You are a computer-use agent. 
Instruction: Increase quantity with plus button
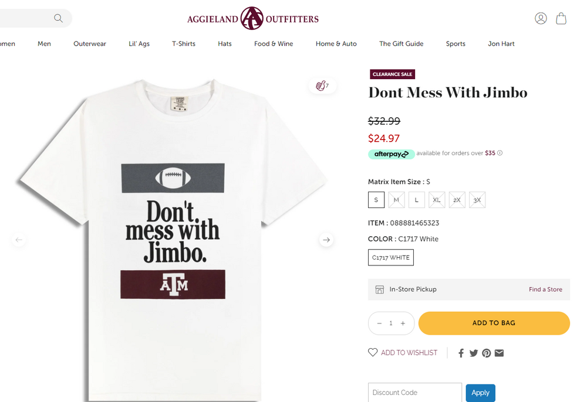pyautogui.click(x=403, y=323)
